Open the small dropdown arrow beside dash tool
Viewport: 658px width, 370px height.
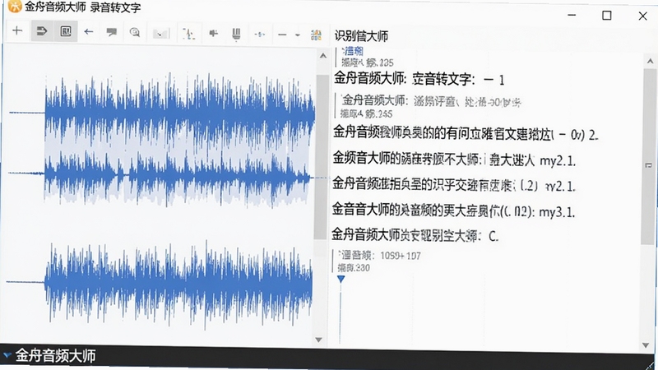(298, 35)
